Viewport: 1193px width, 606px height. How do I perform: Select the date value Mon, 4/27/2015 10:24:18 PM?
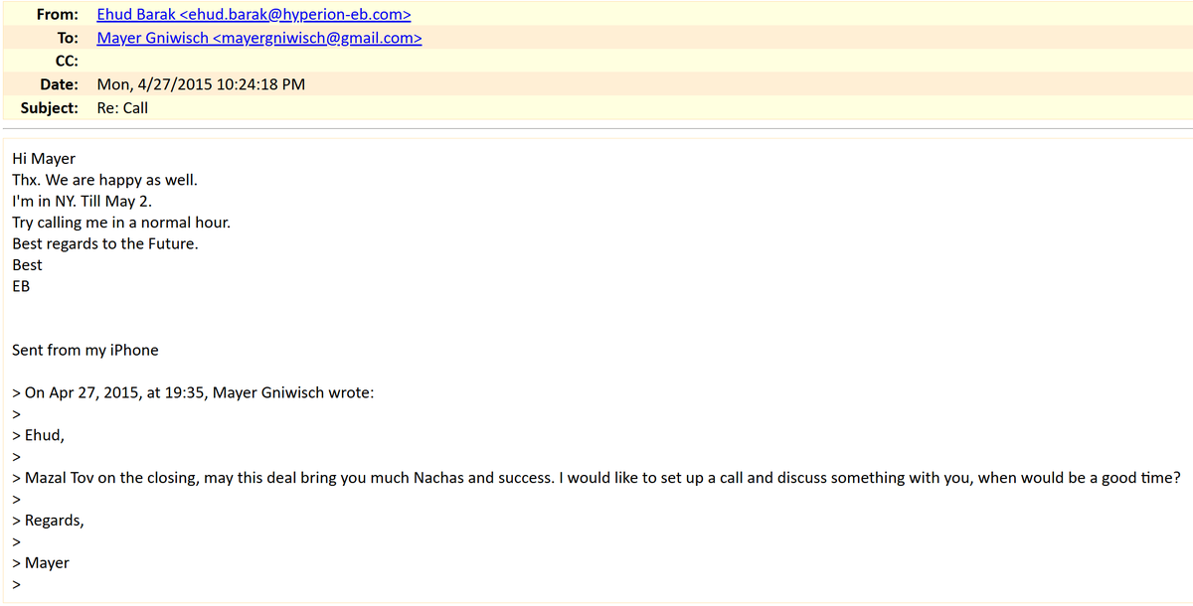pos(201,84)
